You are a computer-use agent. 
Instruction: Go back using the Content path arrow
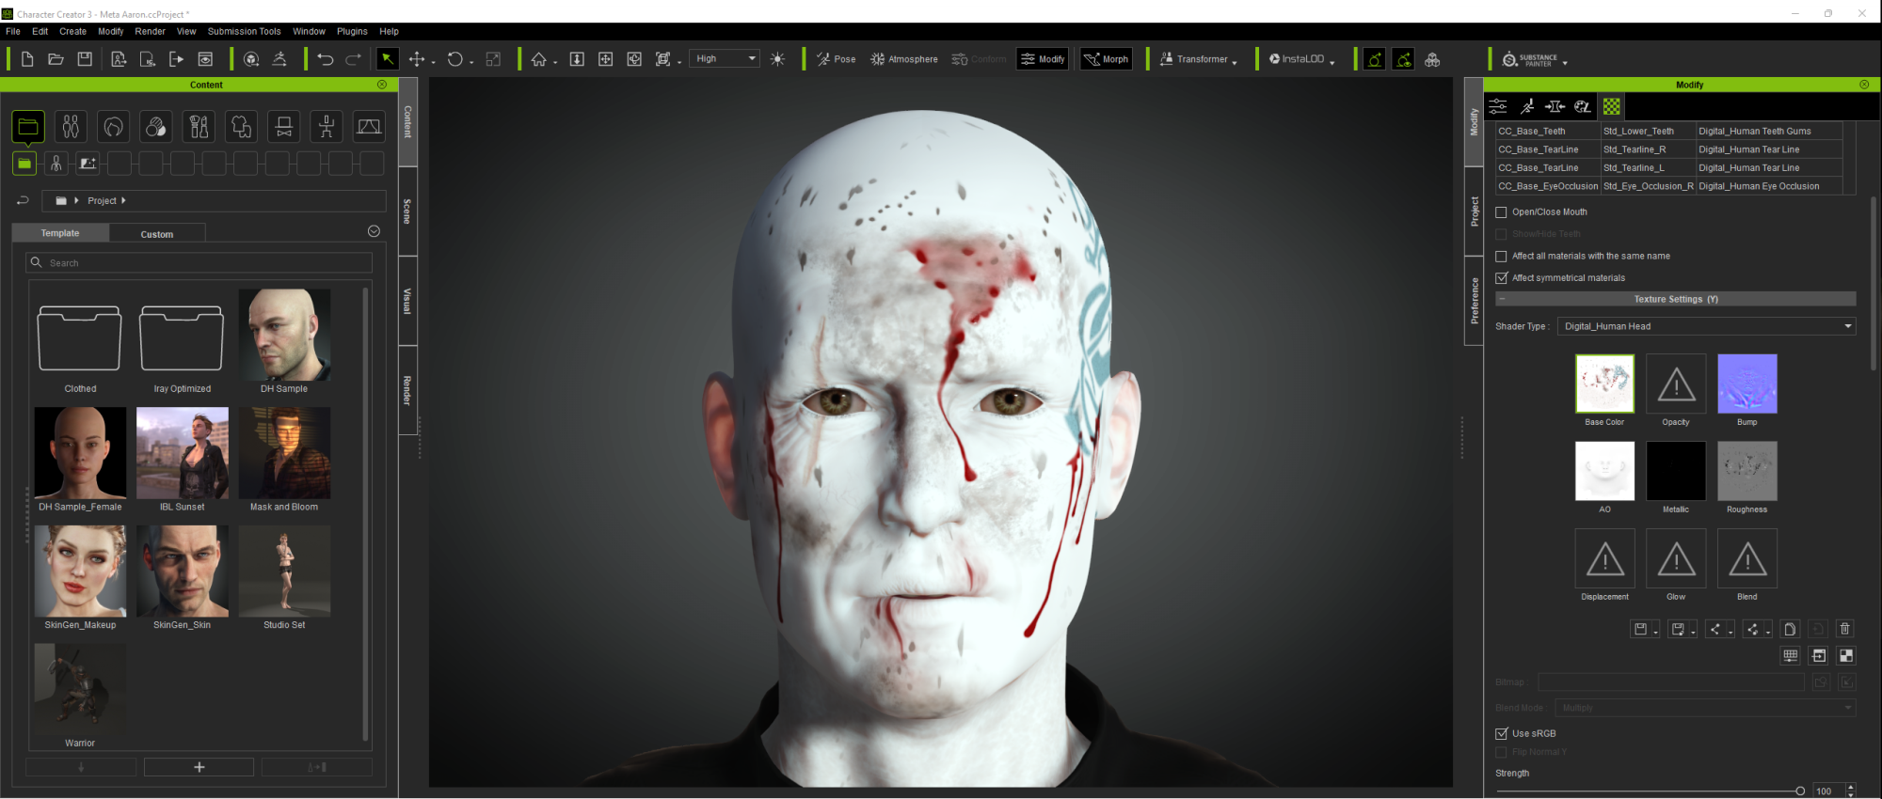click(23, 200)
